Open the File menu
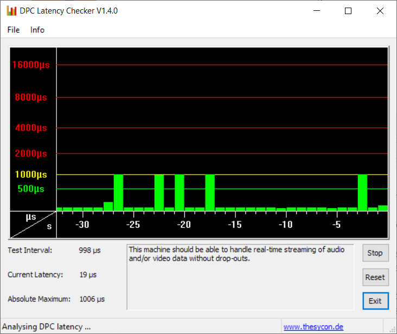The image size is (397, 334). (14, 30)
